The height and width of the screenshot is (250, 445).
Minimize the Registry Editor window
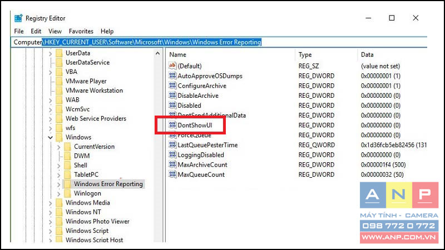368,18
